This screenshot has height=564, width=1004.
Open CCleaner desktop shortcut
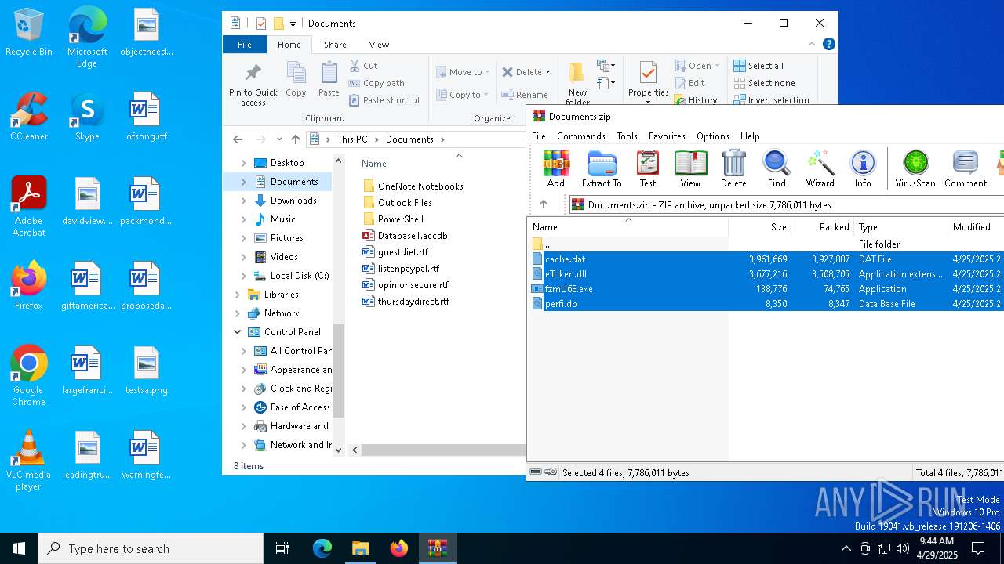coord(29,117)
